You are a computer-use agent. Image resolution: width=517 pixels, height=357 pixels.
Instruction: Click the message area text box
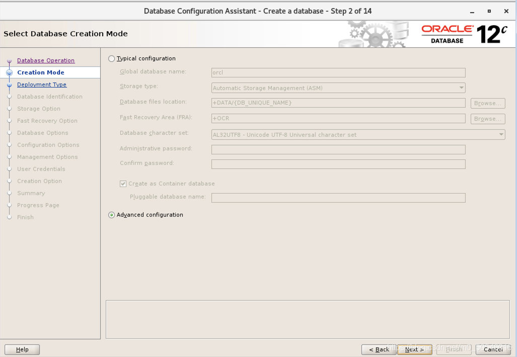click(x=308, y=319)
